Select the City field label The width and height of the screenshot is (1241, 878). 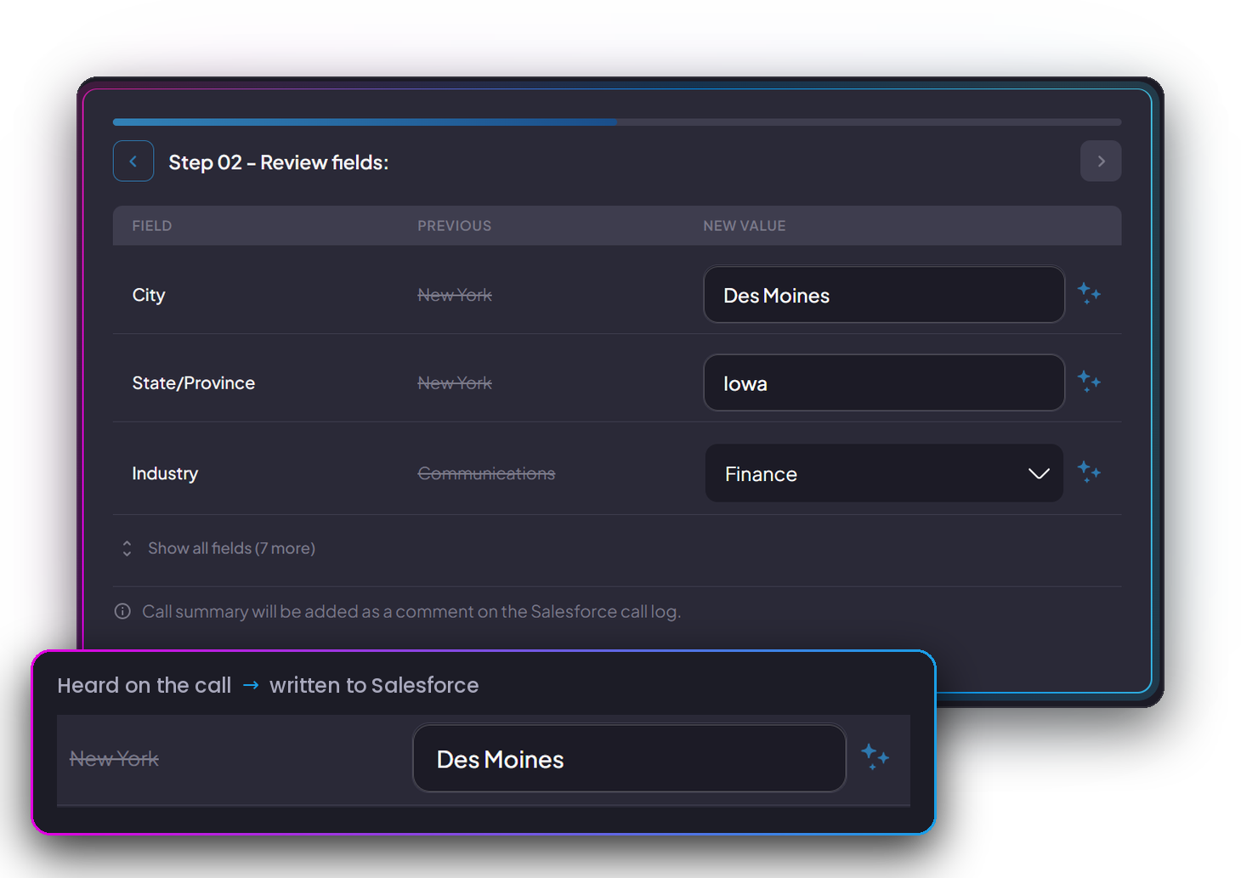pos(149,295)
